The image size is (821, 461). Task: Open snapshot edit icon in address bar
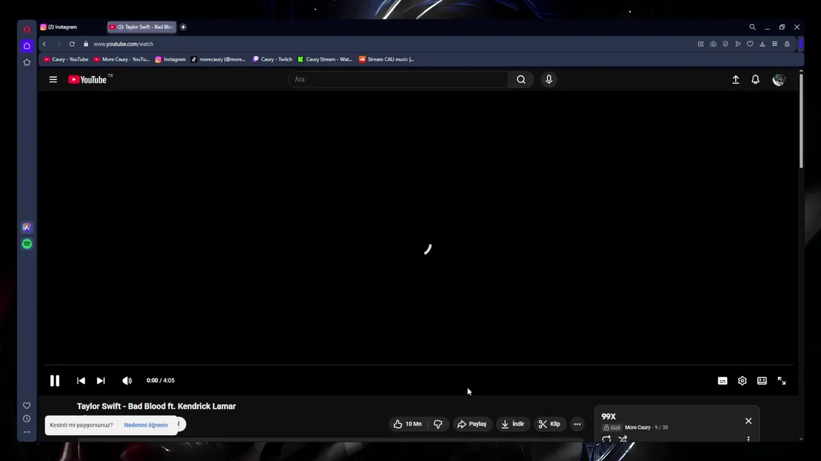[700, 44]
